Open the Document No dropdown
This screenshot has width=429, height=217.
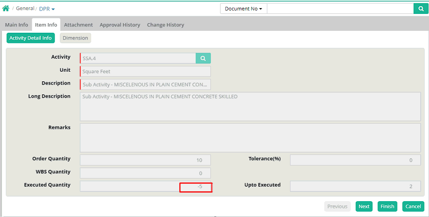click(243, 9)
